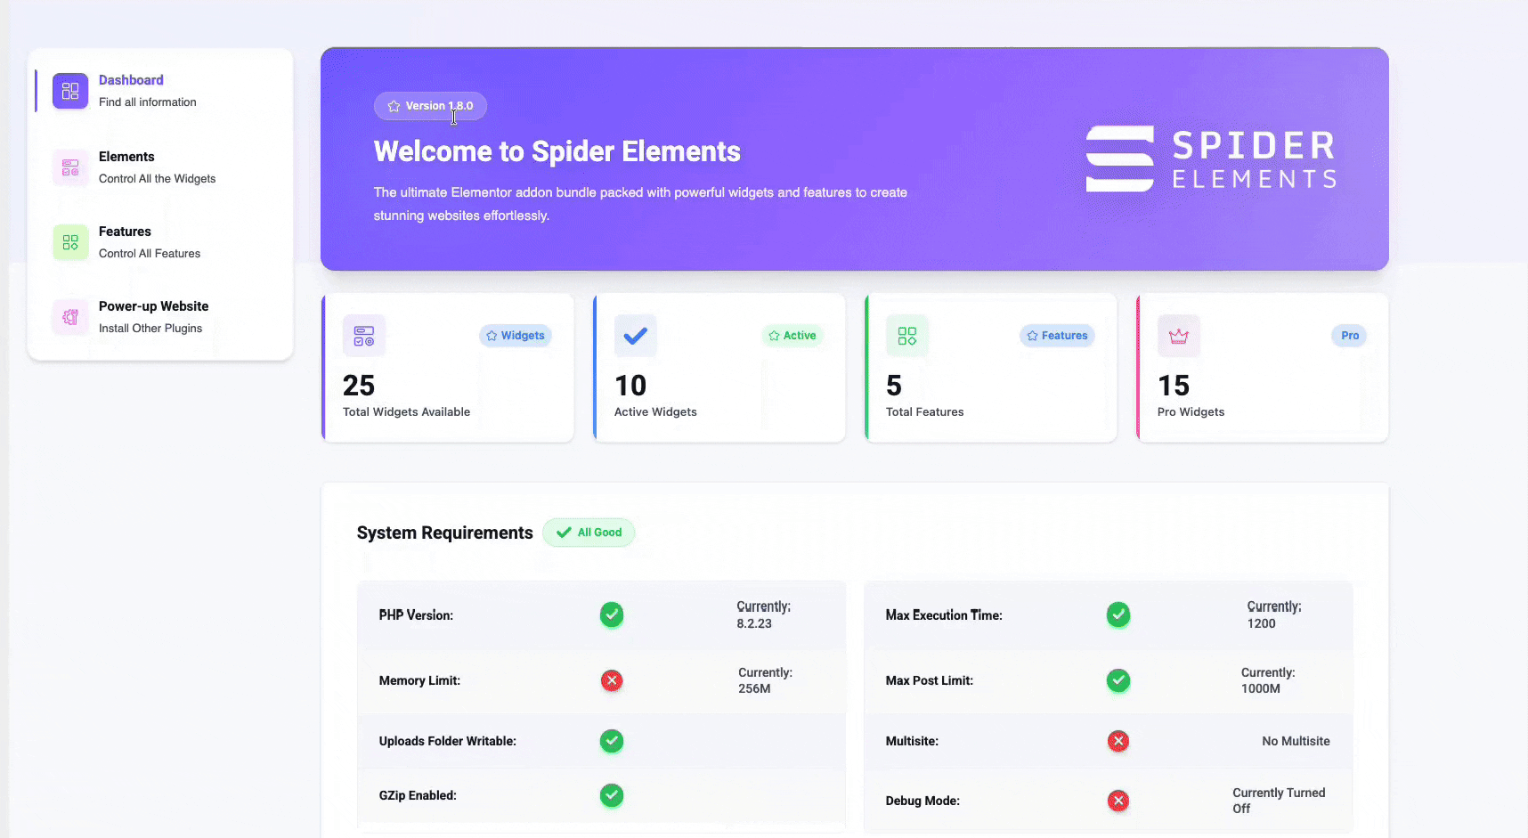Click the Welcome to Spider Elements heading
The image size is (1528, 838).
click(x=557, y=151)
